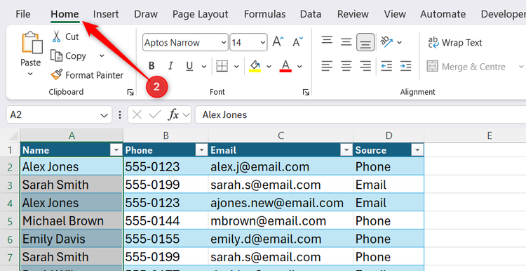Open Insert Function fx dialog

[x=173, y=115]
